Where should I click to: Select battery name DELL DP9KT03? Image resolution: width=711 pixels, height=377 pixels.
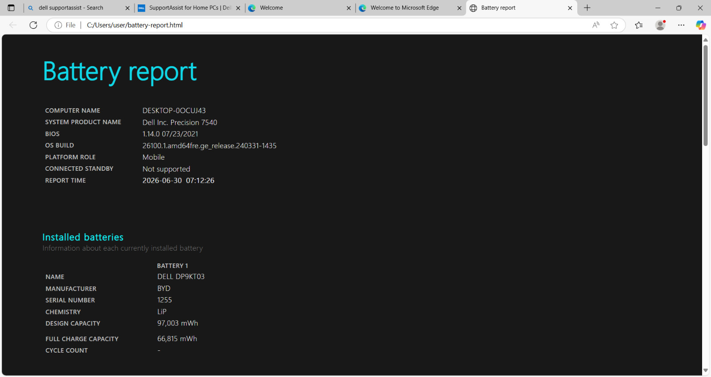[x=181, y=276]
